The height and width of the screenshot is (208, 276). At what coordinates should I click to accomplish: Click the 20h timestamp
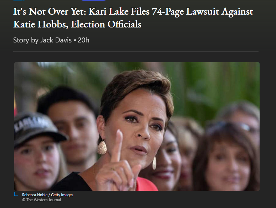[x=83, y=40]
